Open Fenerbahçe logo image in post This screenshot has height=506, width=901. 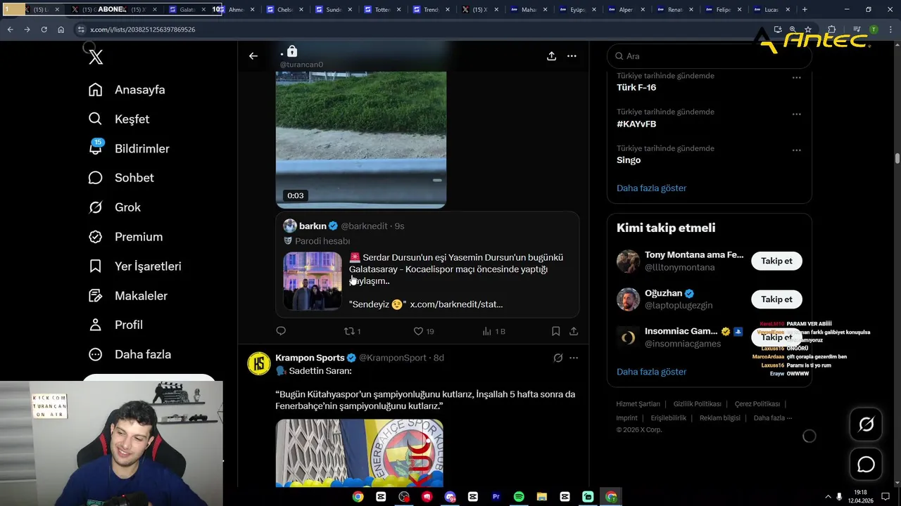[x=360, y=453]
